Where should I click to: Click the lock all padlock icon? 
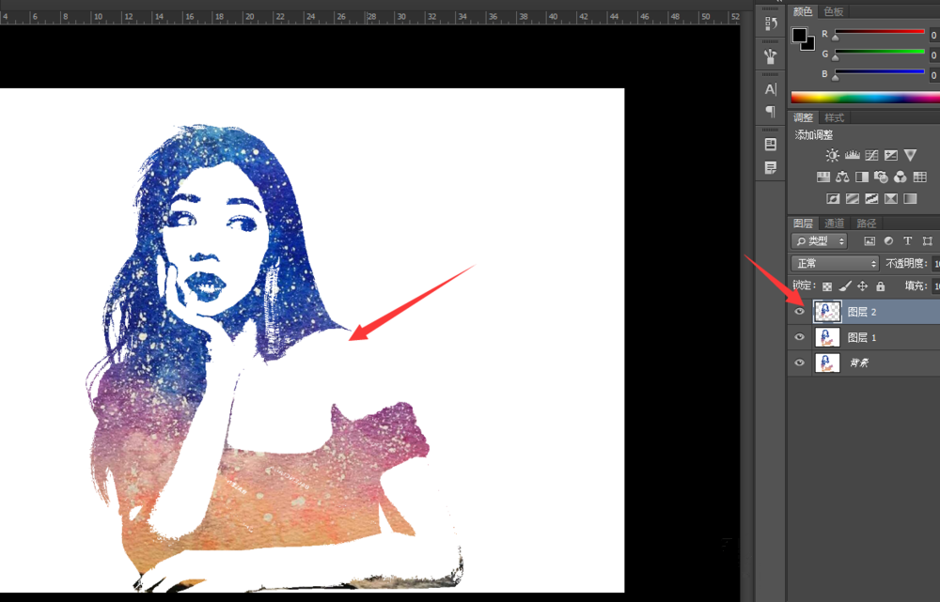pos(880,286)
